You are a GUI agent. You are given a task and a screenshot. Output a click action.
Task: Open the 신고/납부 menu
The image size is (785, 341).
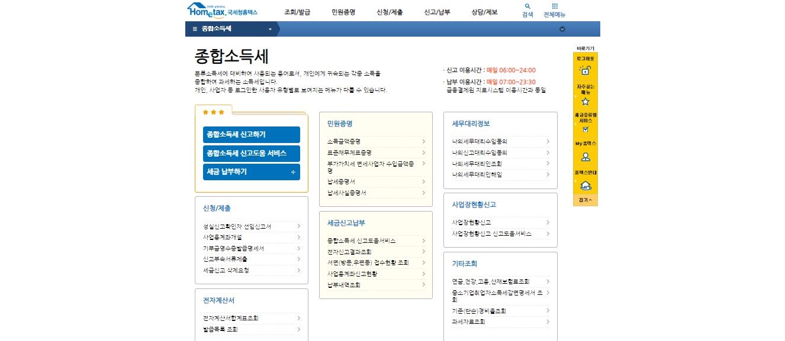(437, 12)
